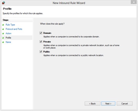138x111 pixels.
Task: Click the green bullet beside Name step
Action: point(3,42)
